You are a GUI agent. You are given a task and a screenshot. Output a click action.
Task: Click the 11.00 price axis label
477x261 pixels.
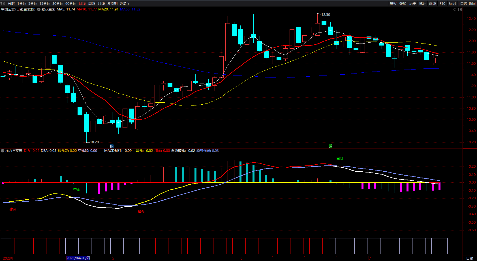coord(471,97)
